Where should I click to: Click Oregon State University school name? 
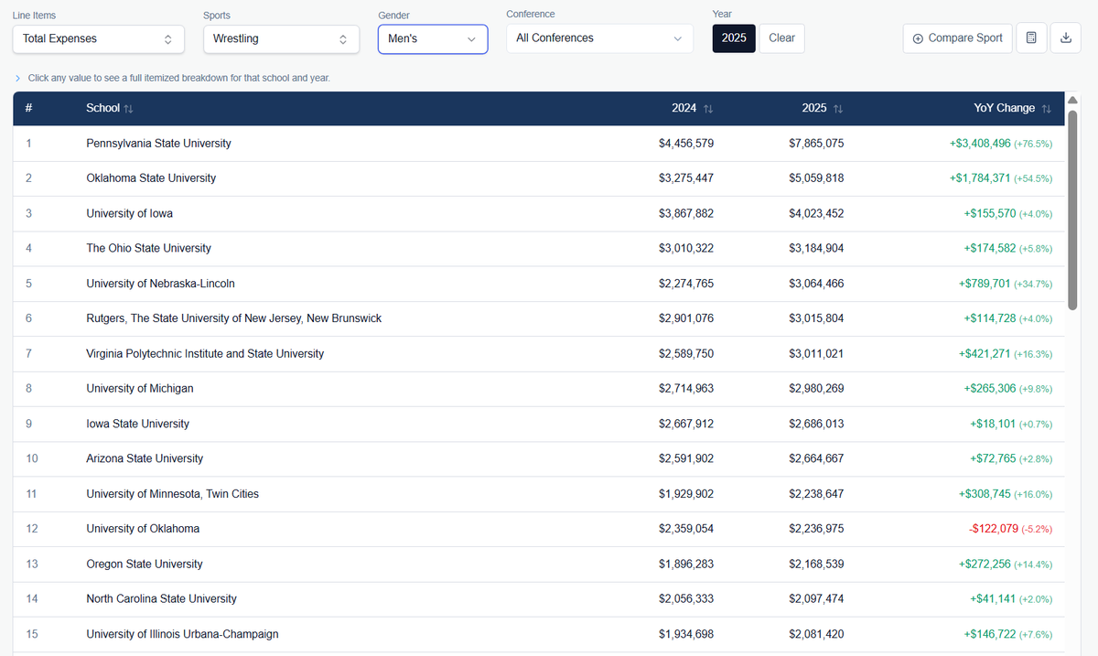pyautogui.click(x=145, y=564)
